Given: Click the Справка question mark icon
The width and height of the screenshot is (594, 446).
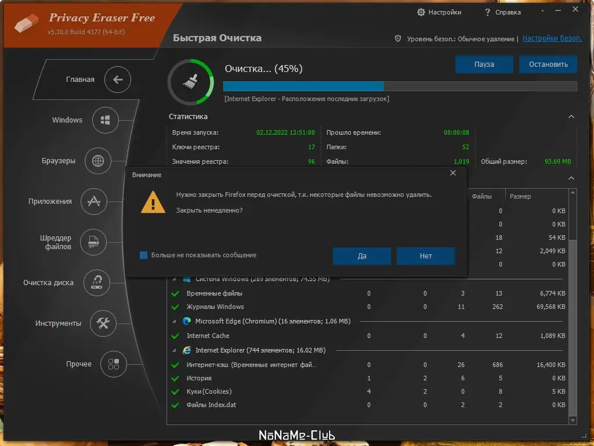Looking at the screenshot, I should (x=487, y=12).
